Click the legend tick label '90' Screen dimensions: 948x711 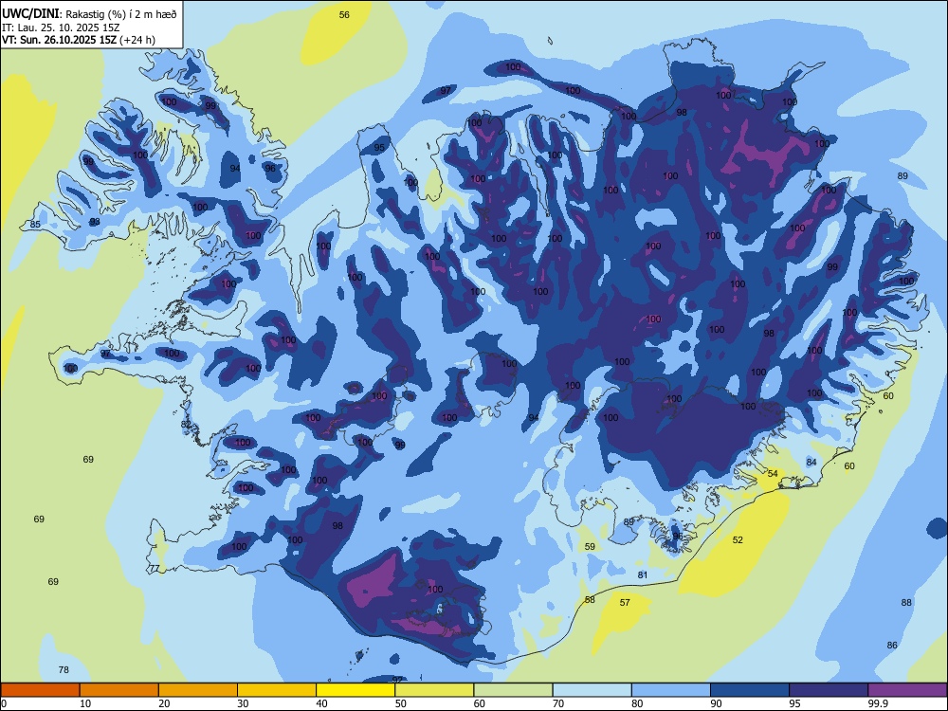(x=717, y=703)
